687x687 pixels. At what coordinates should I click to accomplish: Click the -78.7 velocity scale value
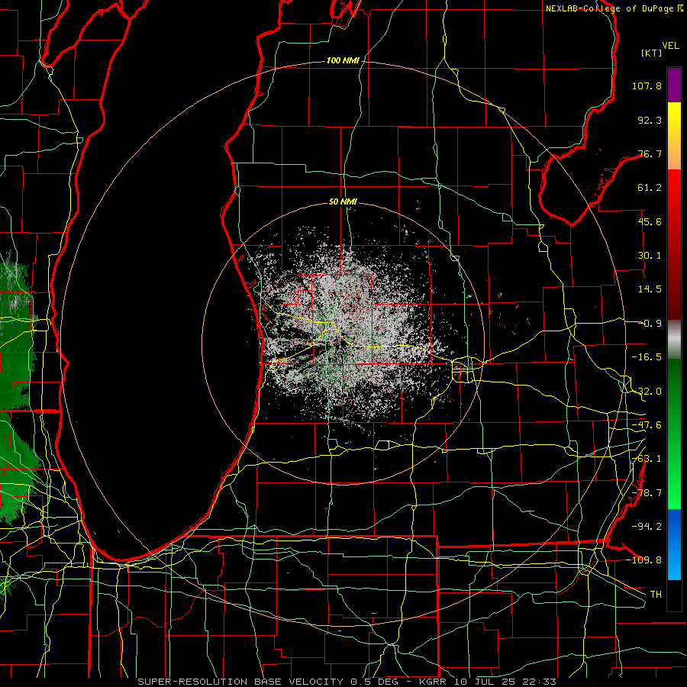pos(647,493)
